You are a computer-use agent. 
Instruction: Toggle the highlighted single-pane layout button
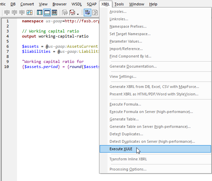47,13
